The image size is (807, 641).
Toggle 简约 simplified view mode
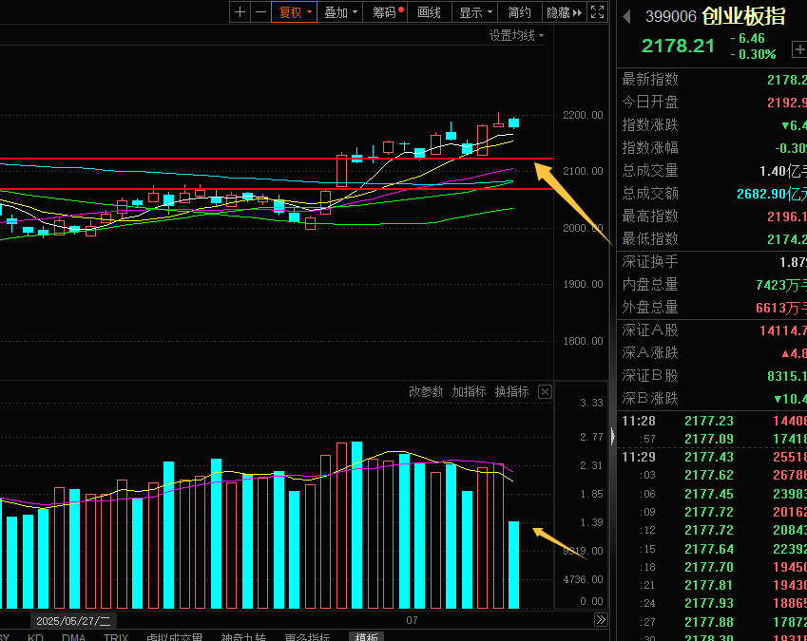tap(520, 12)
